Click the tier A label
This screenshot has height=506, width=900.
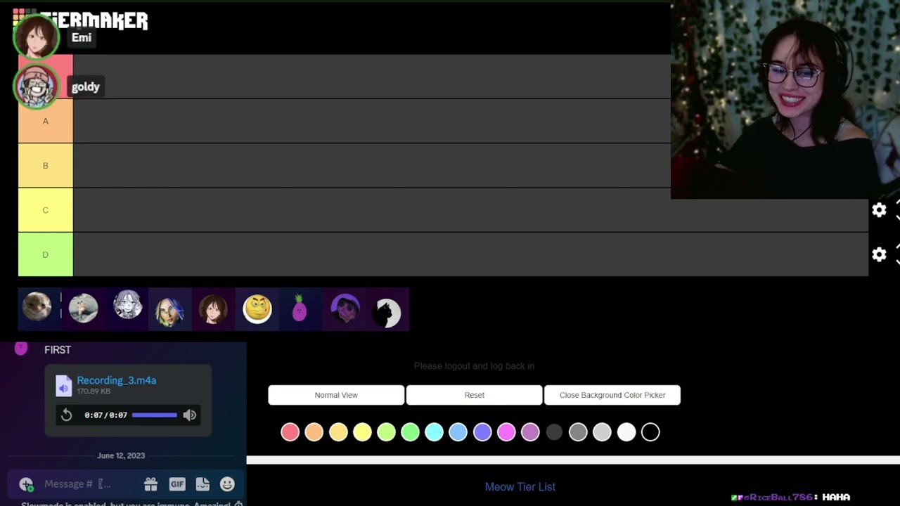tap(46, 121)
